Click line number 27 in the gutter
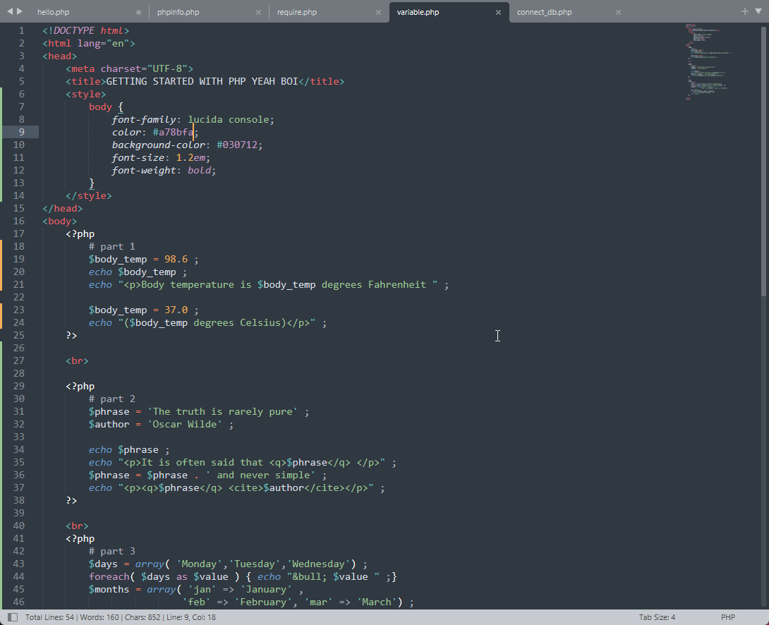The width and height of the screenshot is (769, 625). (x=18, y=360)
